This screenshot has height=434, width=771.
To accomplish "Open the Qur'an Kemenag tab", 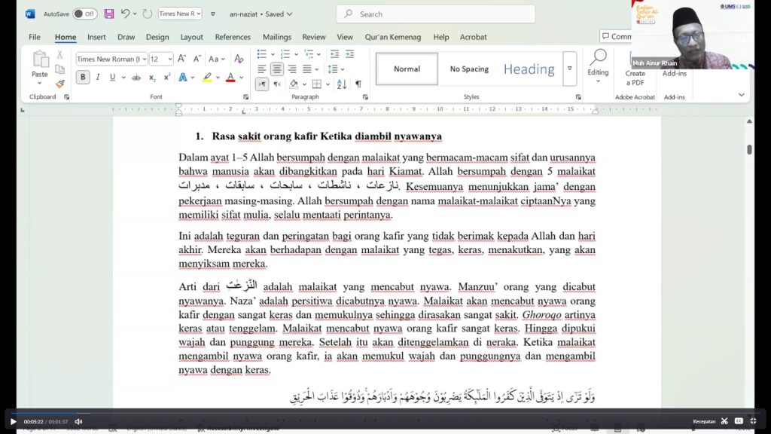I will pos(393,37).
